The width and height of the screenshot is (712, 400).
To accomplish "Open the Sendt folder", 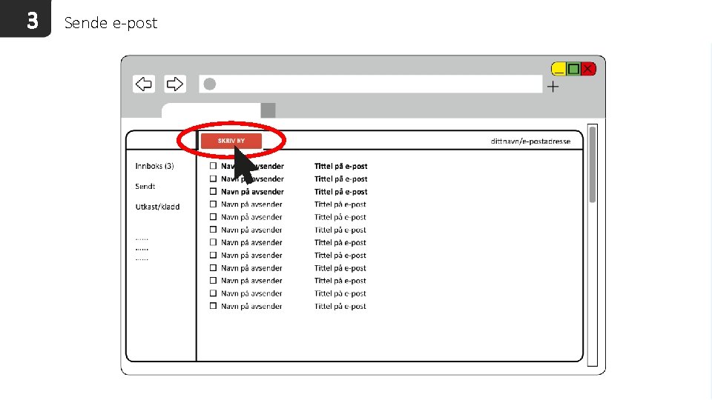I will click(x=145, y=187).
